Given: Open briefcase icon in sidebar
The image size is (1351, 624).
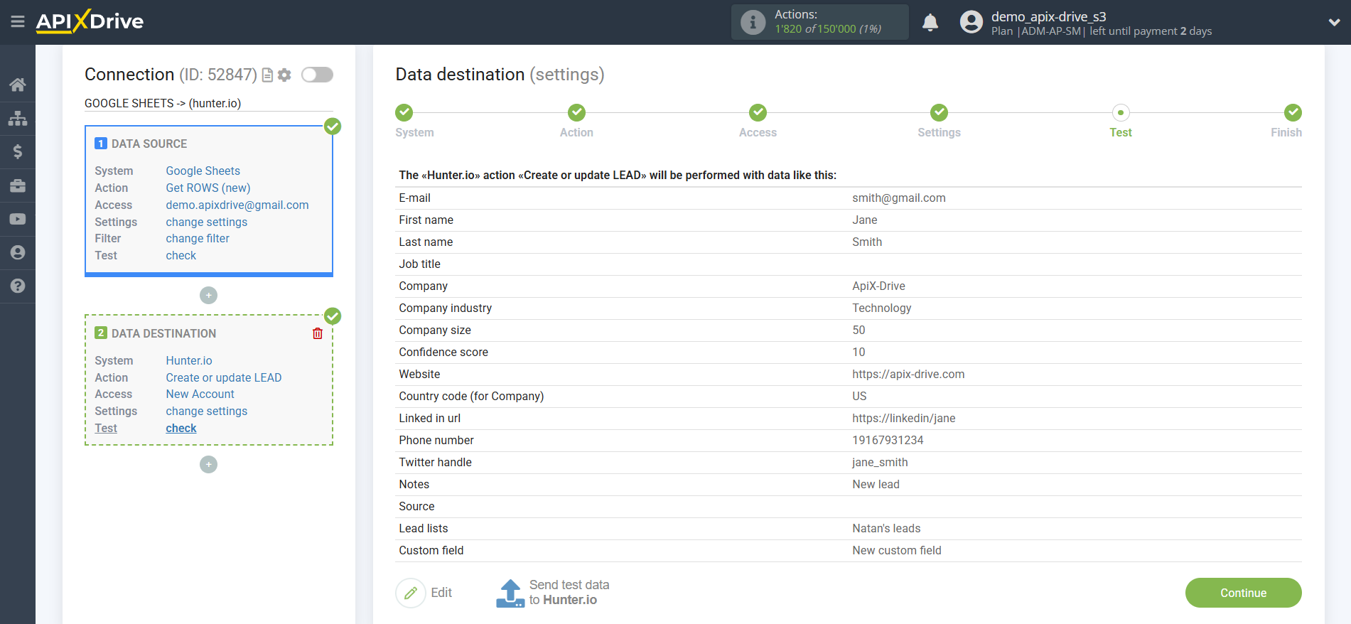Looking at the screenshot, I should click(18, 185).
